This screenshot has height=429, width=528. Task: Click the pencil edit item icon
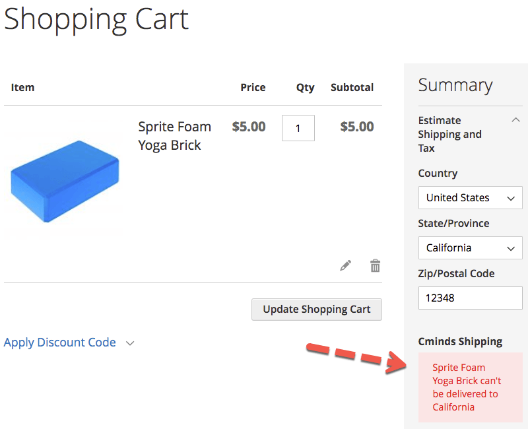(x=346, y=265)
